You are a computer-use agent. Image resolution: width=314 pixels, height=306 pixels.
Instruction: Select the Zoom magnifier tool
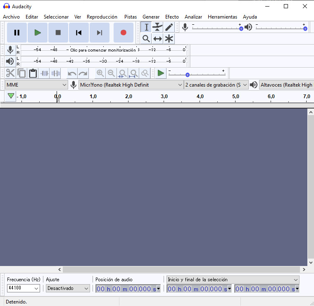146,39
